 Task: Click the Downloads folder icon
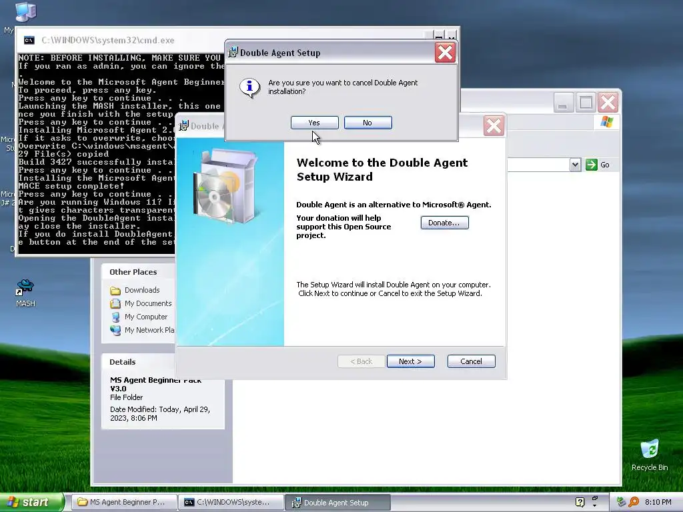pyautogui.click(x=115, y=291)
